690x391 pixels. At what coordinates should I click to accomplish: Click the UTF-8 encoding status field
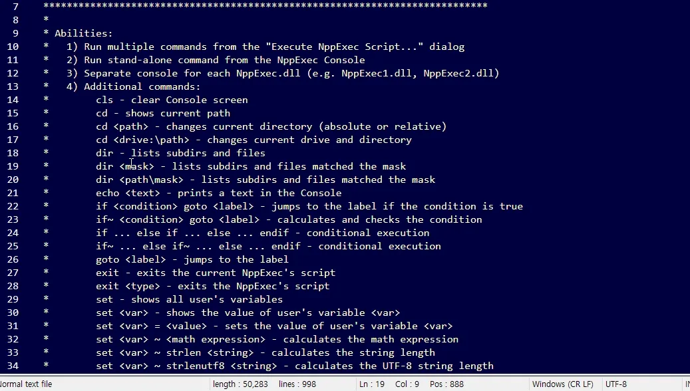tap(616, 384)
